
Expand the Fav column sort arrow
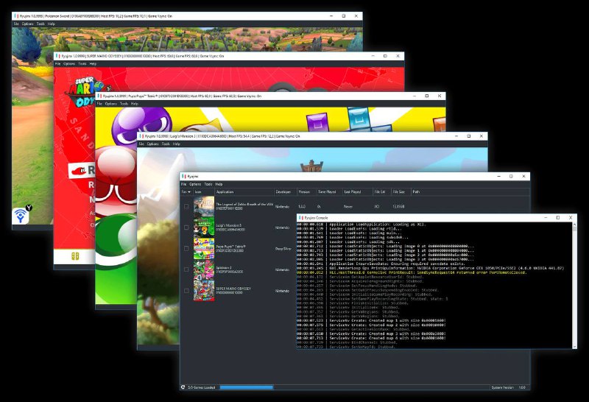[x=189, y=191]
